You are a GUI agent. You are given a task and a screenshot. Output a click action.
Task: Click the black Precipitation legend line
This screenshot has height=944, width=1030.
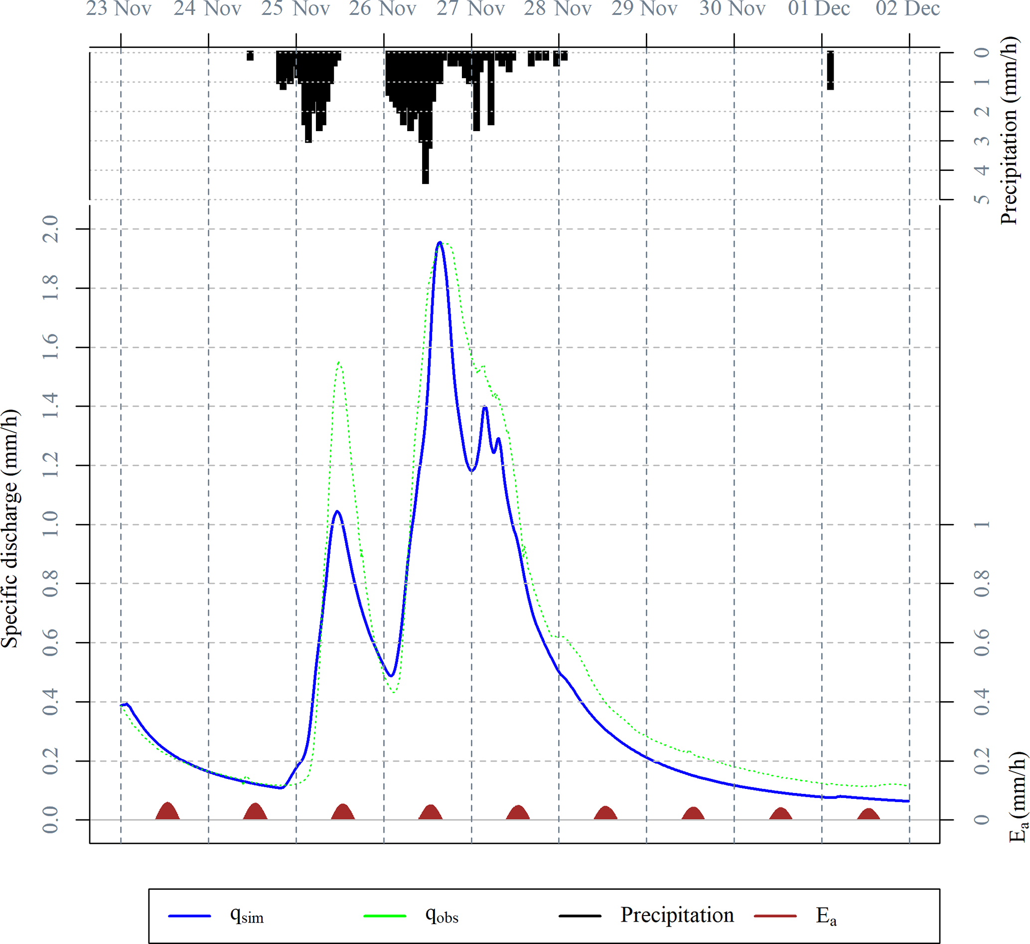pos(580,916)
